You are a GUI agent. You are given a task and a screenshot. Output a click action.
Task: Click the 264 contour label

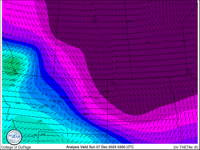[x=90, y=97]
